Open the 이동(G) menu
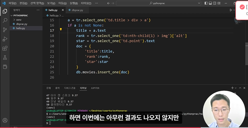This screenshot has height=128, width=248. coord(63,3)
